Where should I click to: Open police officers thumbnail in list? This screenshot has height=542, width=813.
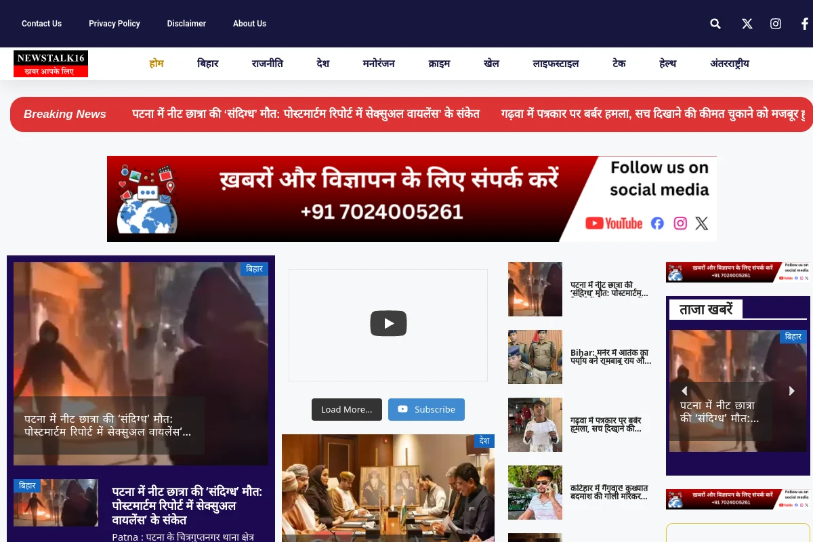click(535, 357)
